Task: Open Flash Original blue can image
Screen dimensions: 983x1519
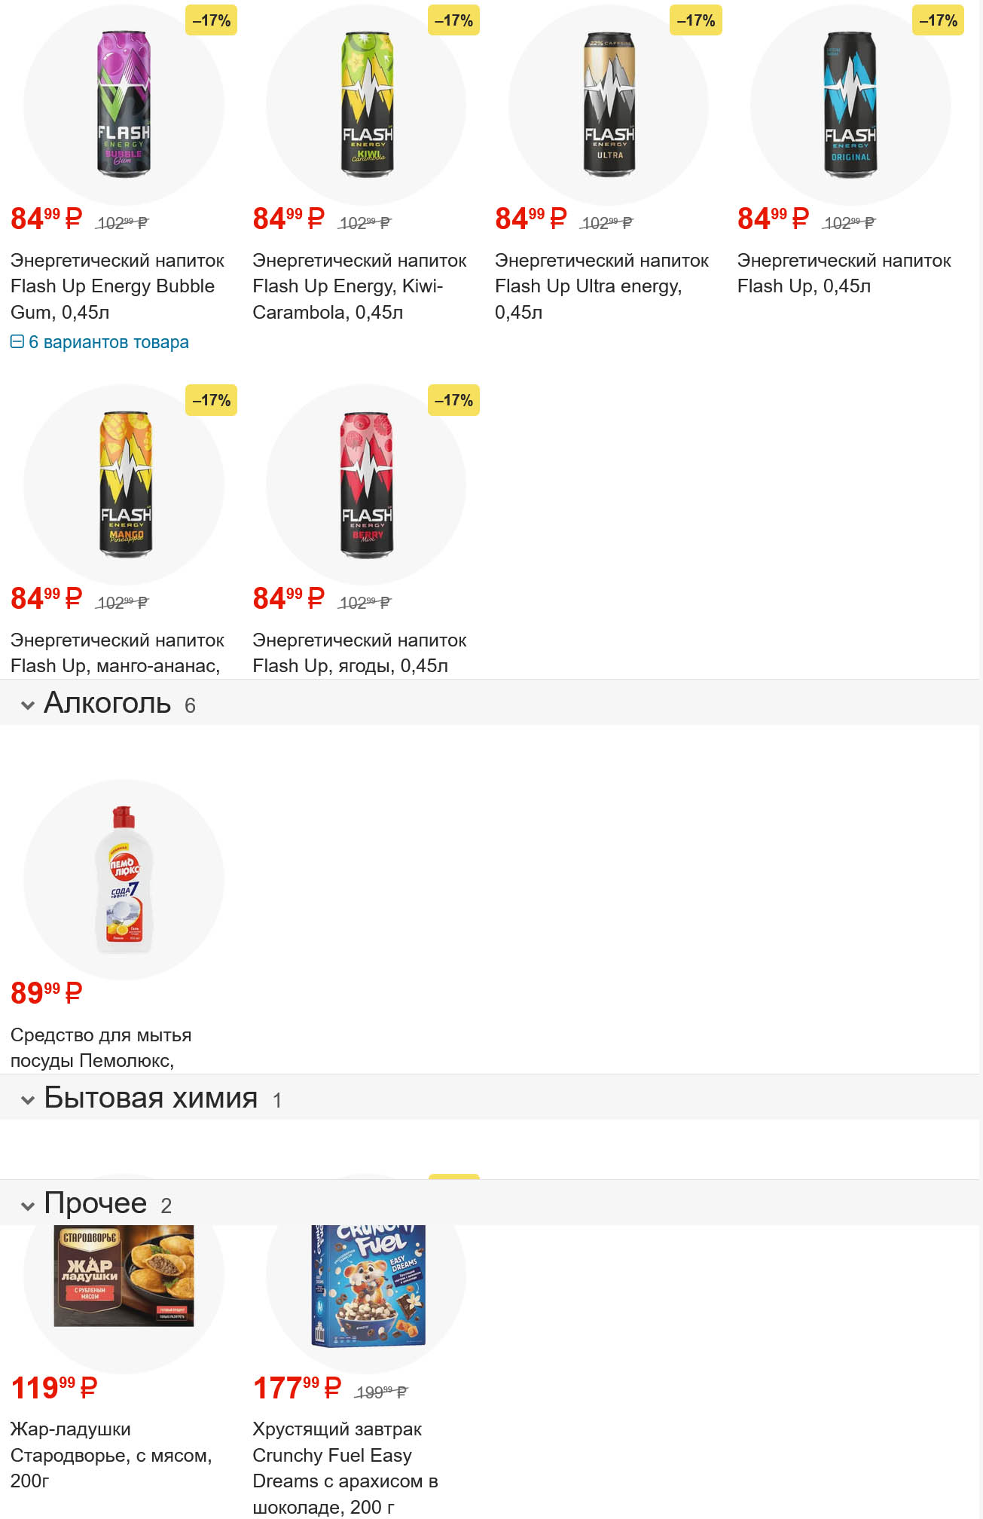Action: click(850, 105)
